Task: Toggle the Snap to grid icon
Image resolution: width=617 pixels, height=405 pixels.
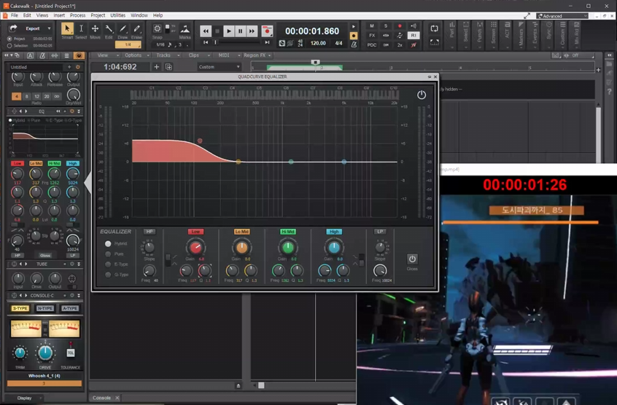Action: click(157, 28)
